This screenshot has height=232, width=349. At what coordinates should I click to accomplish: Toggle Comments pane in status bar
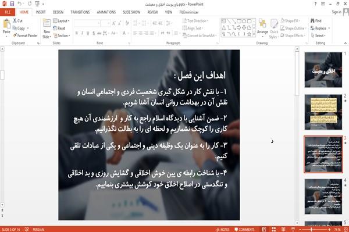pyautogui.click(x=244, y=229)
